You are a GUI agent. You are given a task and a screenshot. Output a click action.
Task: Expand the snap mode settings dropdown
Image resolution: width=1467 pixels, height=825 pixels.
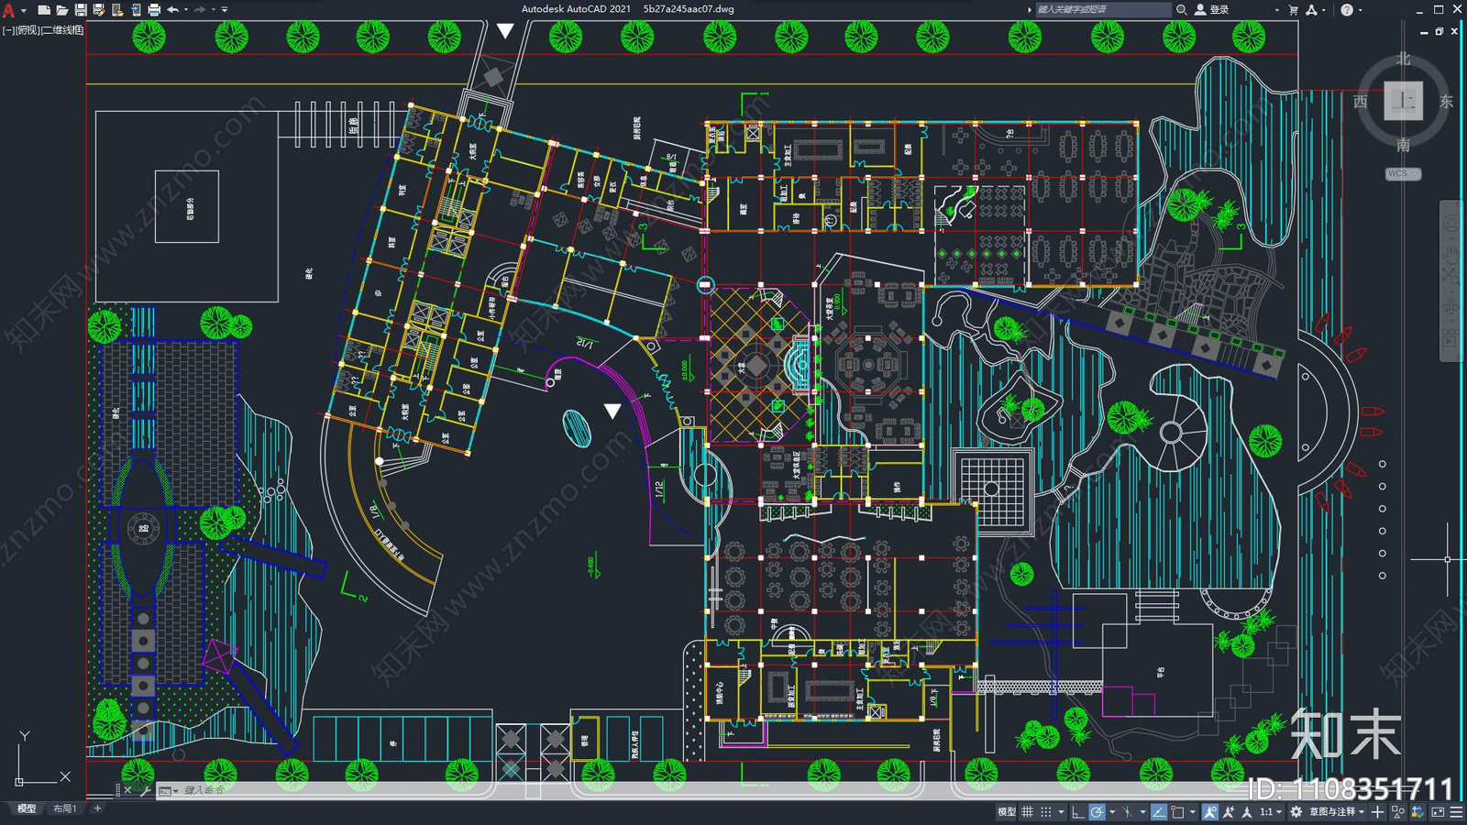(1061, 812)
